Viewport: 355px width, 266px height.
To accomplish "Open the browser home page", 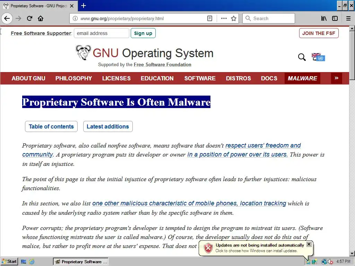I will coord(41,18).
